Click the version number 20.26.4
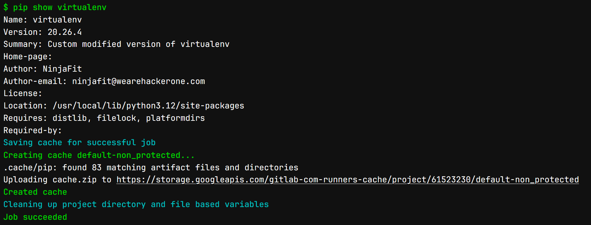The image size is (591, 225). point(65,32)
